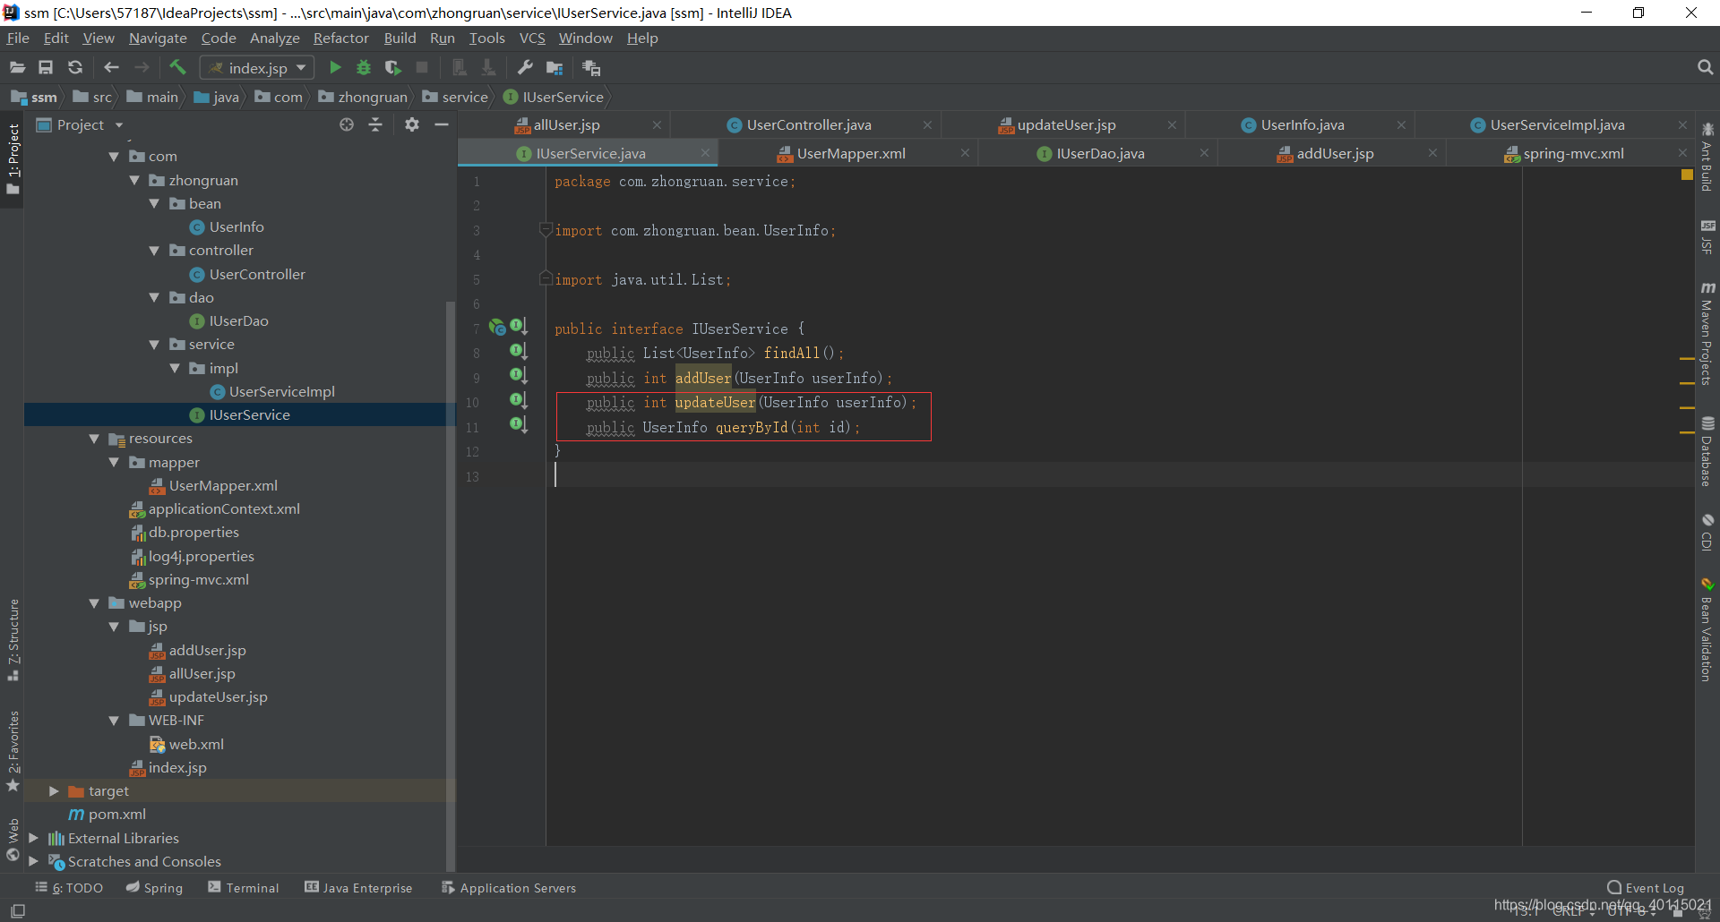
Task: Toggle the Z: Structure side panel
Action: click(13, 639)
